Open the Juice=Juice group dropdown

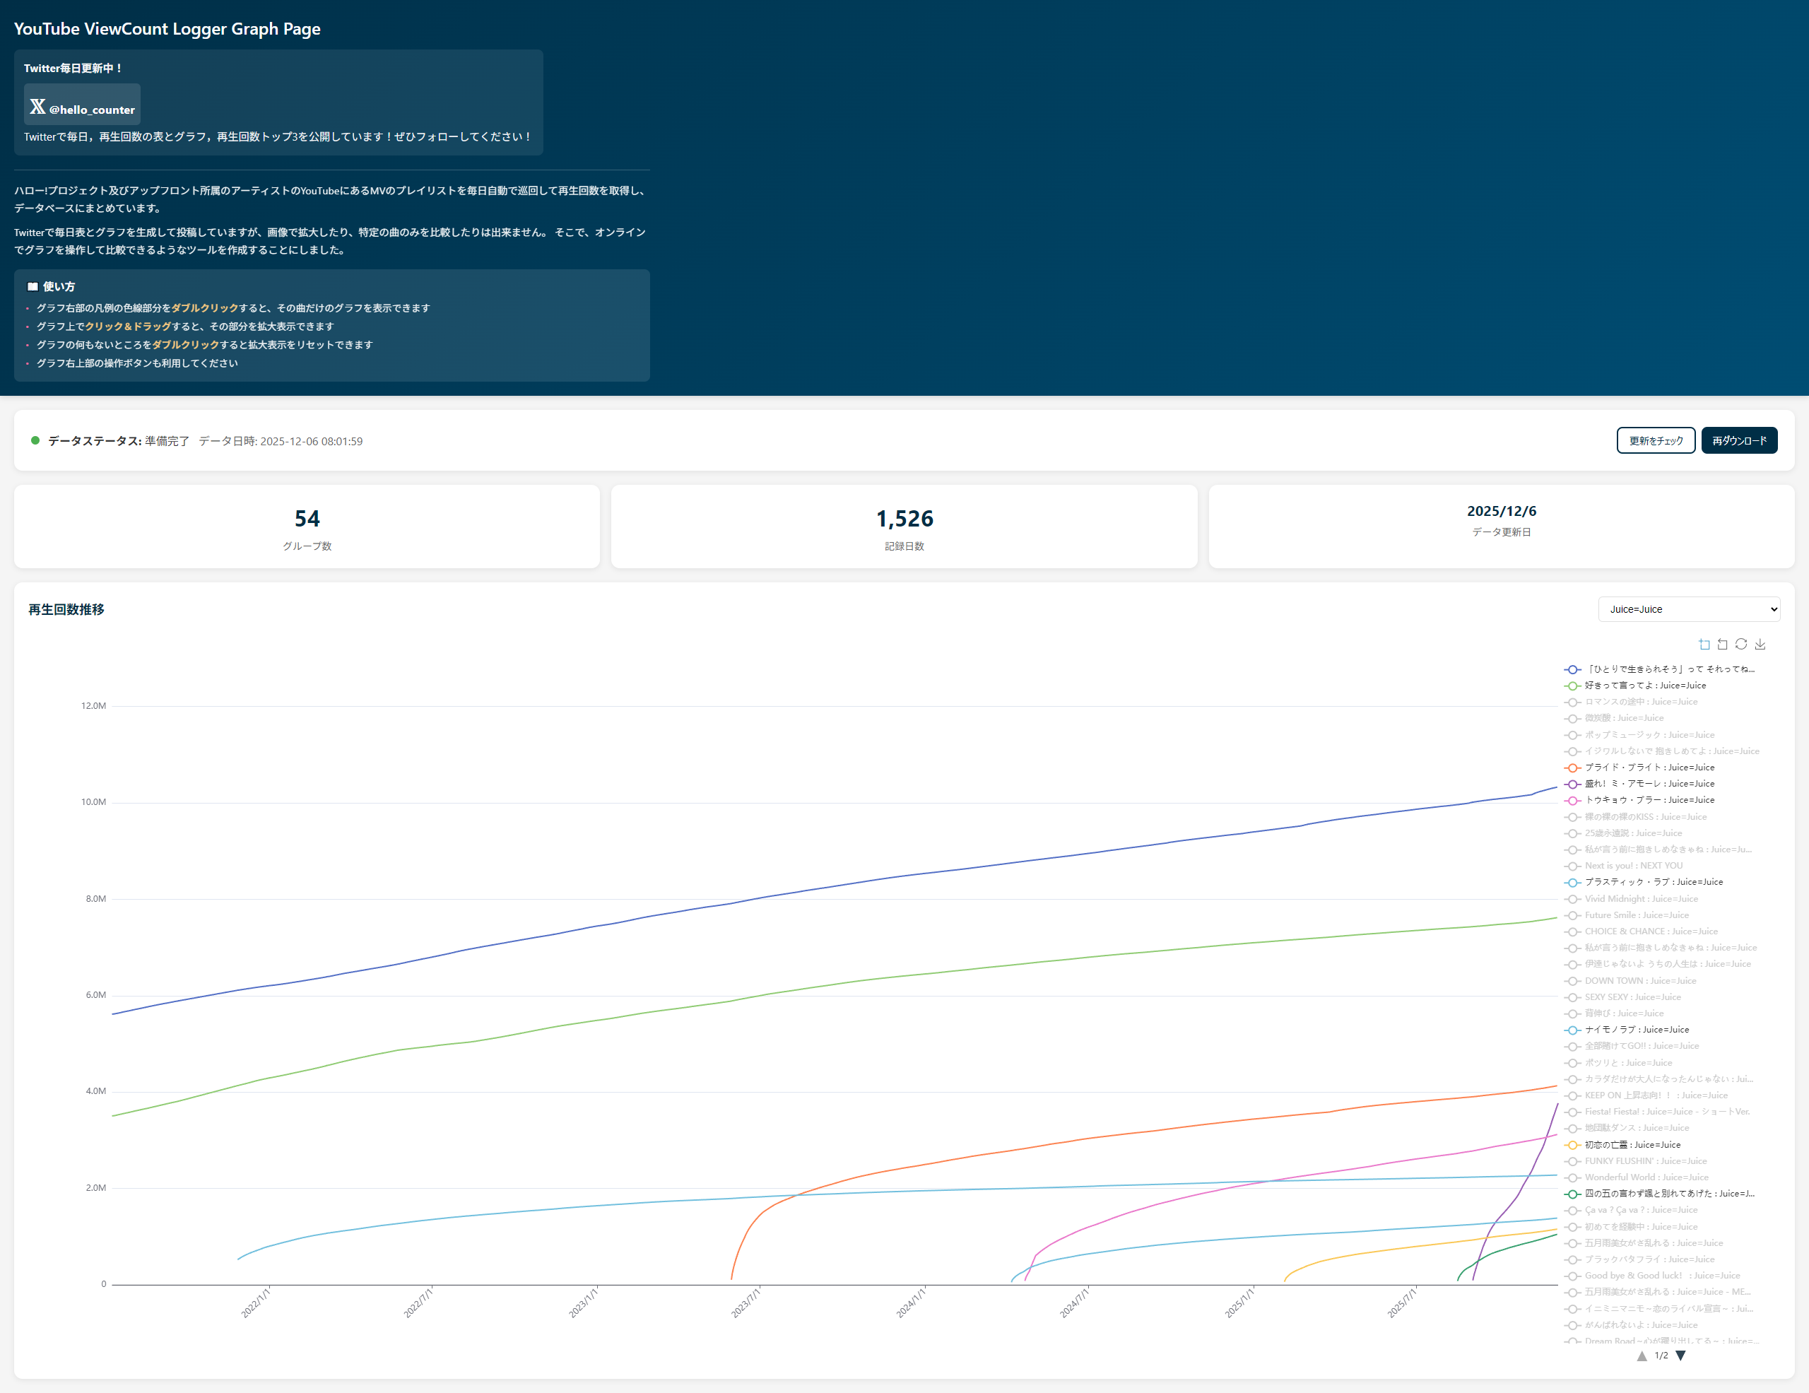[x=1688, y=609]
